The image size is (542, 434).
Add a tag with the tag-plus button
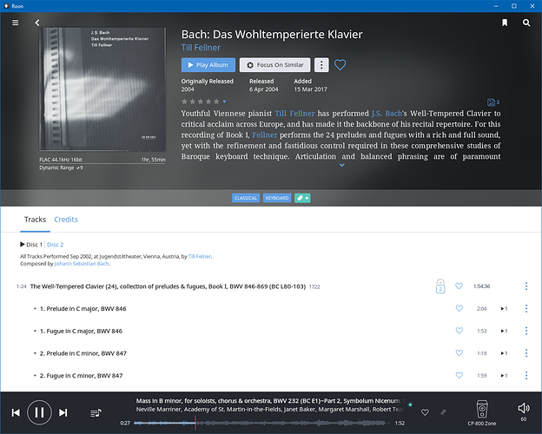[302, 198]
